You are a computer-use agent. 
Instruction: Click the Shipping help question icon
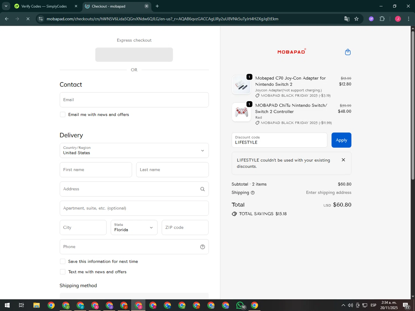(253, 193)
